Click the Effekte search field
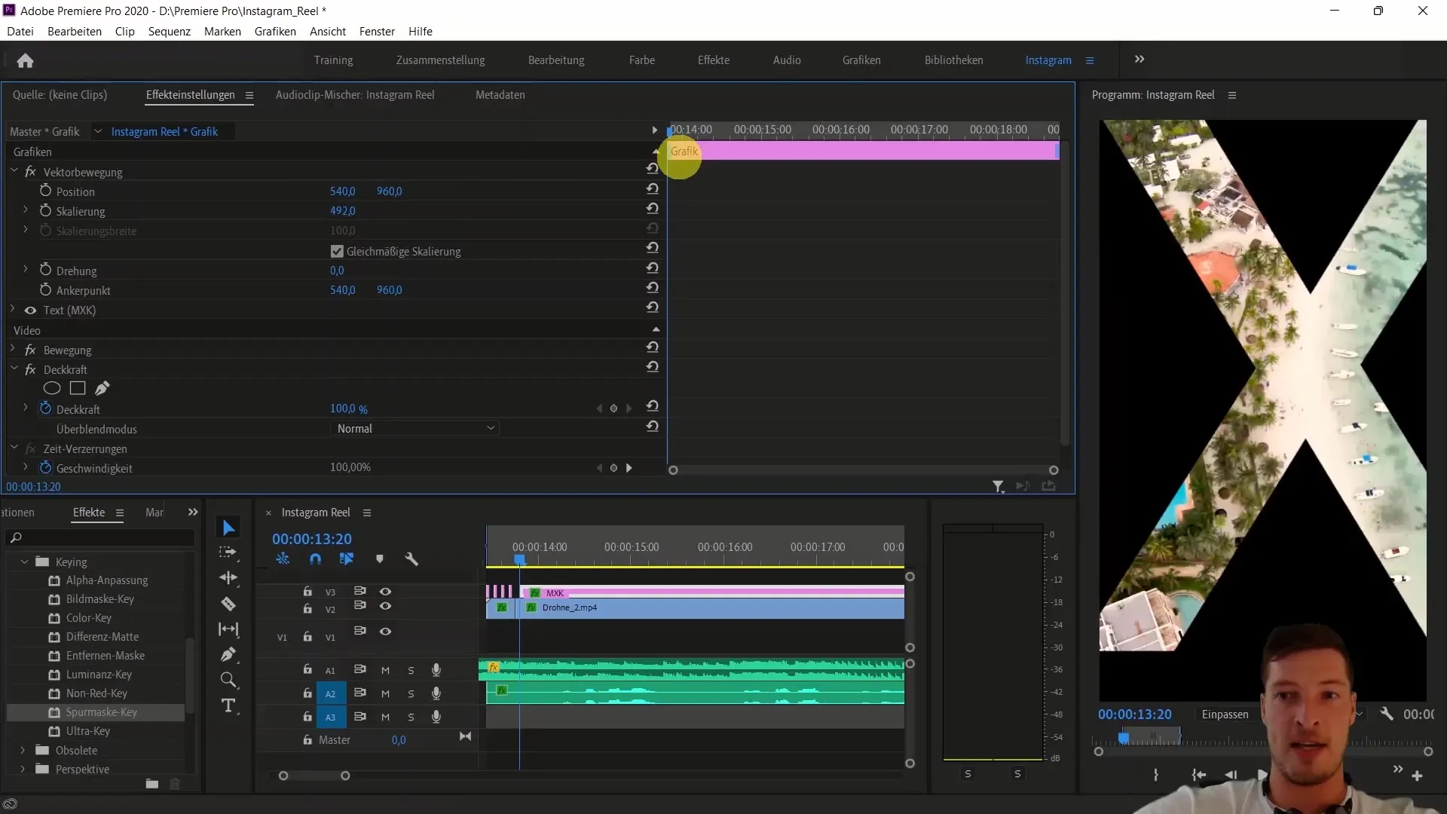 (x=100, y=537)
